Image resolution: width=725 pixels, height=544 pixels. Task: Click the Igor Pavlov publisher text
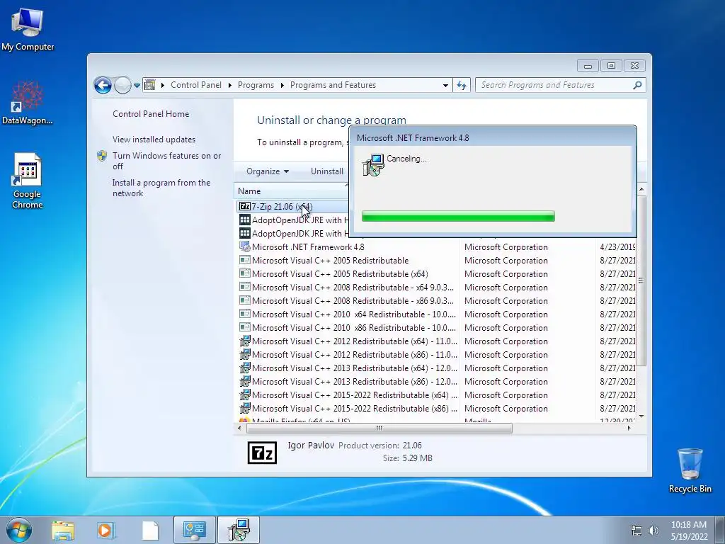coord(311,446)
